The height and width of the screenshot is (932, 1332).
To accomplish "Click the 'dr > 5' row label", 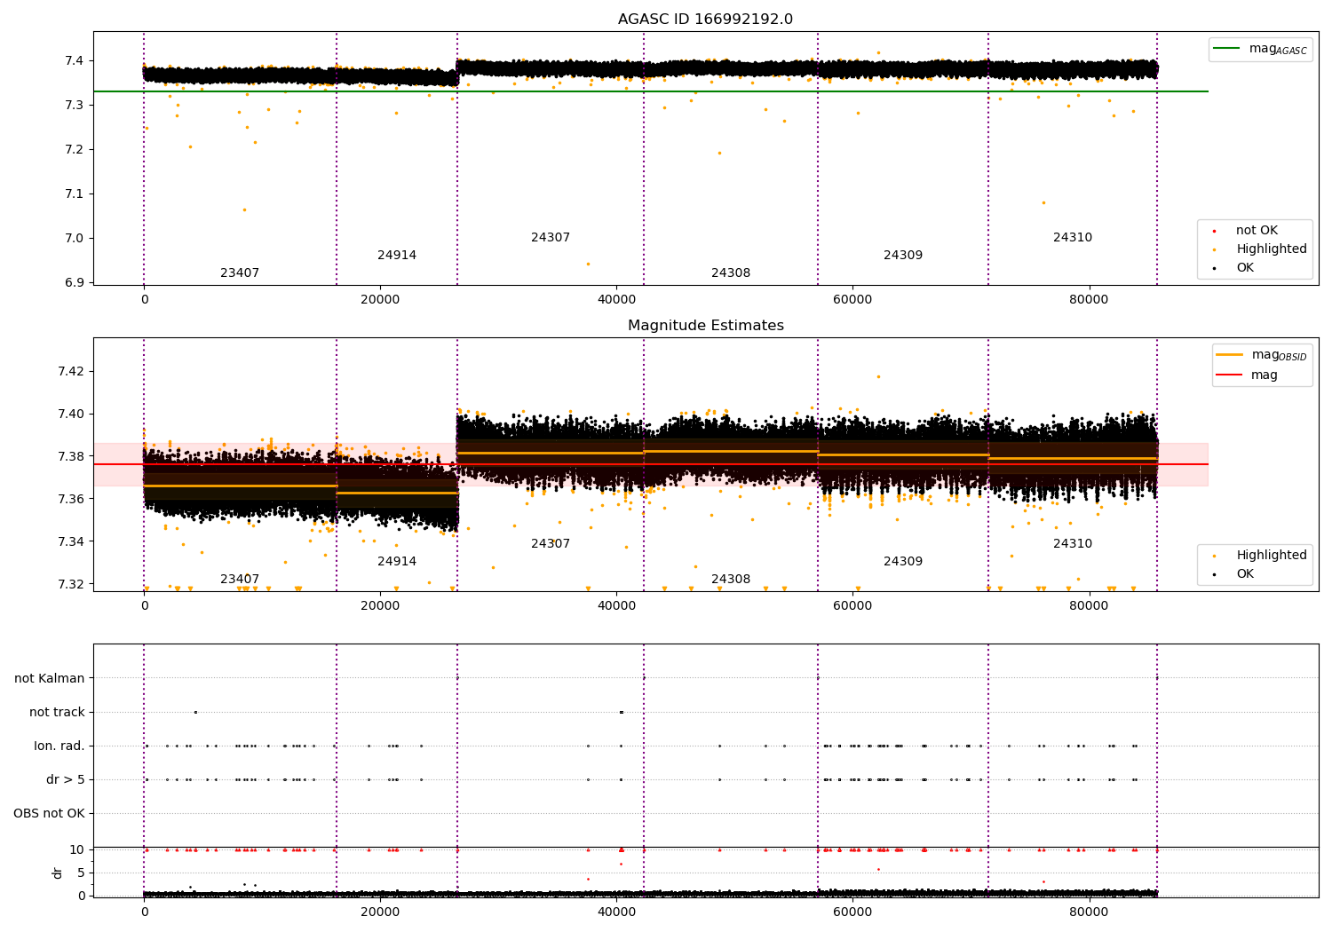I will pyautogui.click(x=66, y=780).
